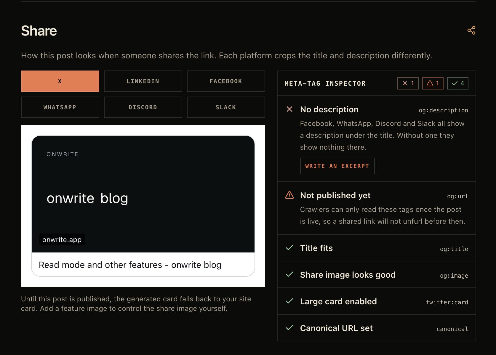This screenshot has width=496, height=355.
Task: Switch to the LinkedIn preview tab
Action: [x=143, y=81]
